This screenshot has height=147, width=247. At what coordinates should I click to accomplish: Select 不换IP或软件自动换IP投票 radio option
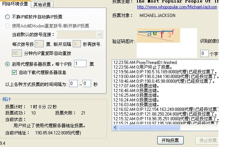click(8, 17)
